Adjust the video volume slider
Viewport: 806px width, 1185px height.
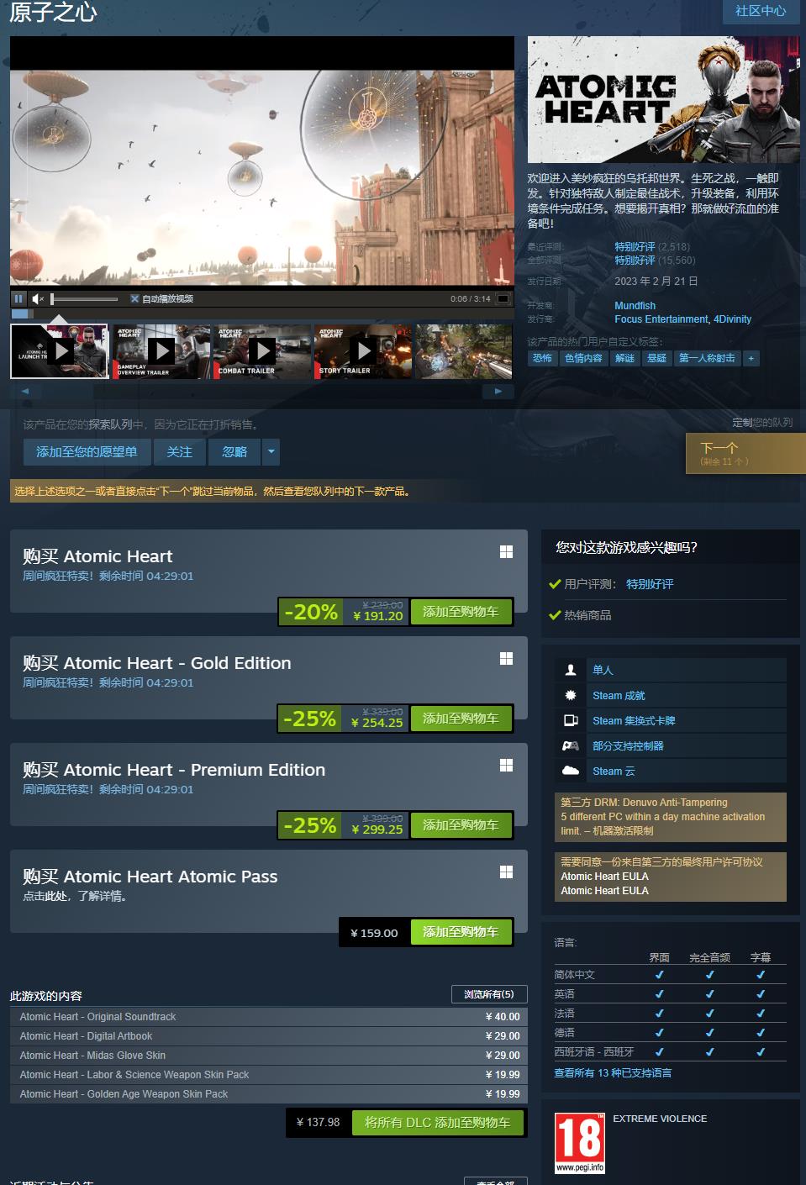[x=84, y=298]
